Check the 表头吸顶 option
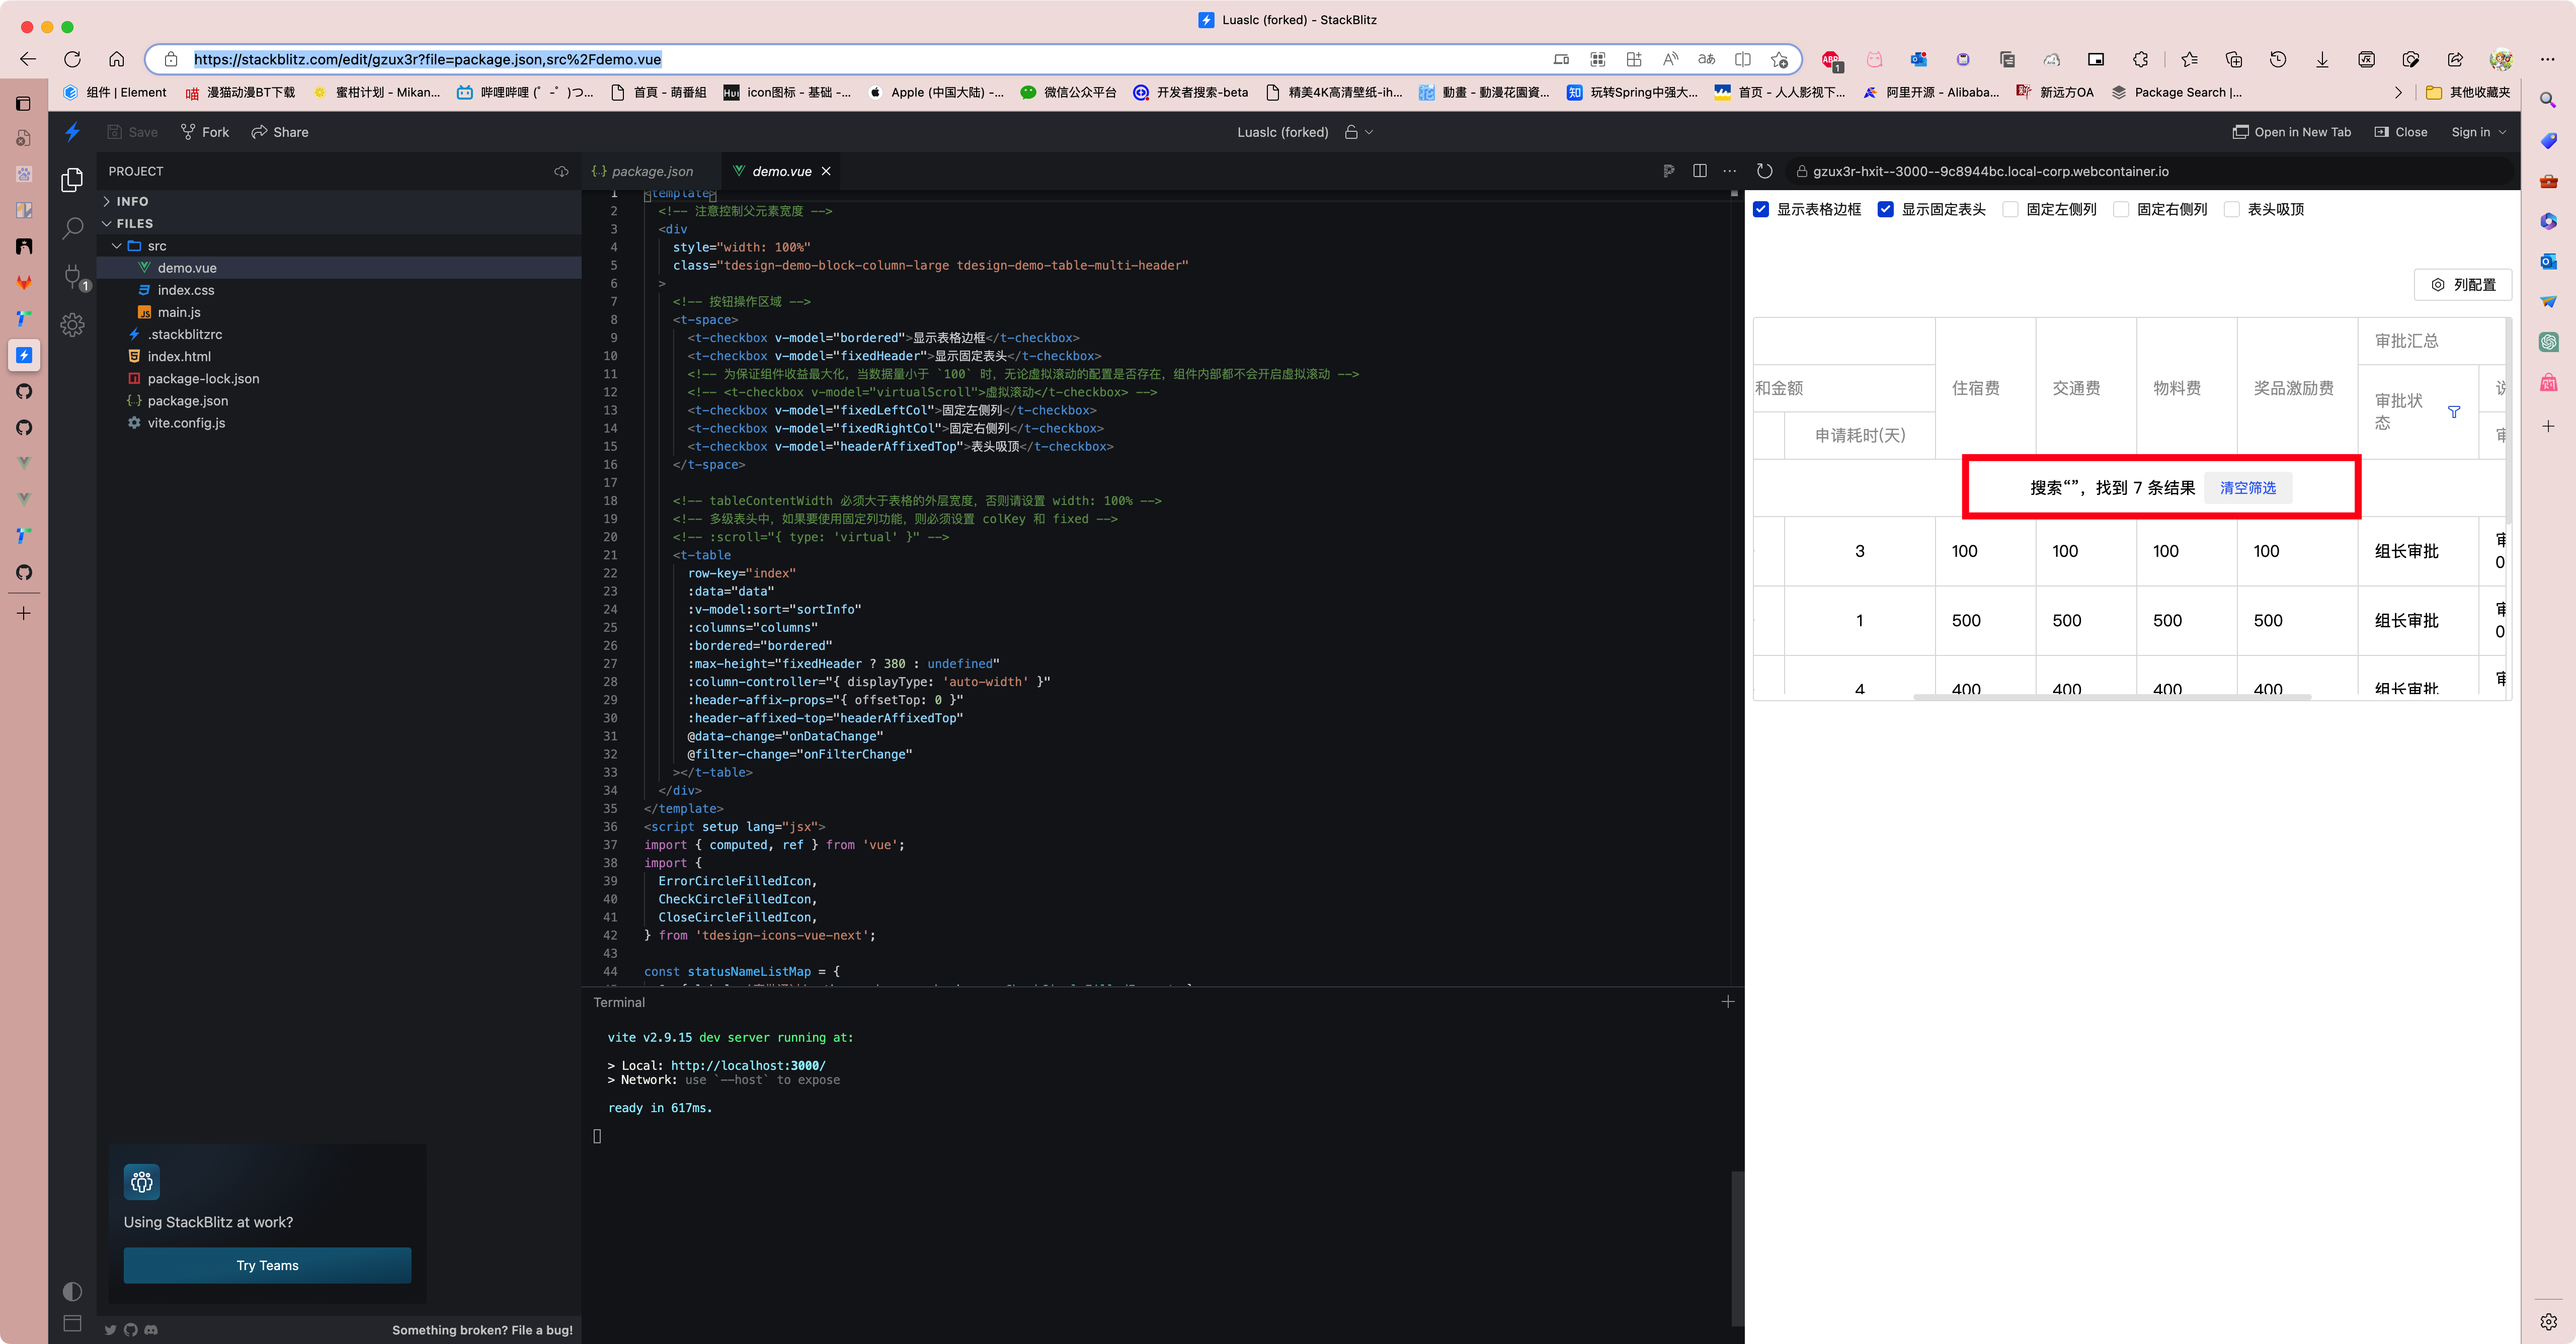Screen dimensions: 2576x1344 [2232, 209]
